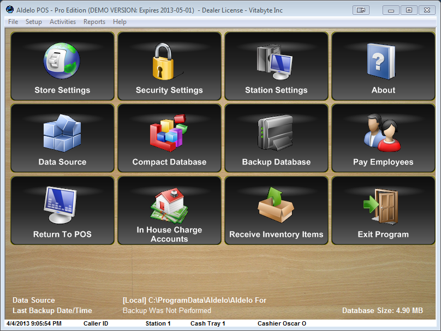Click the Help menu
Screen dimensions: 441x331
pos(120,22)
